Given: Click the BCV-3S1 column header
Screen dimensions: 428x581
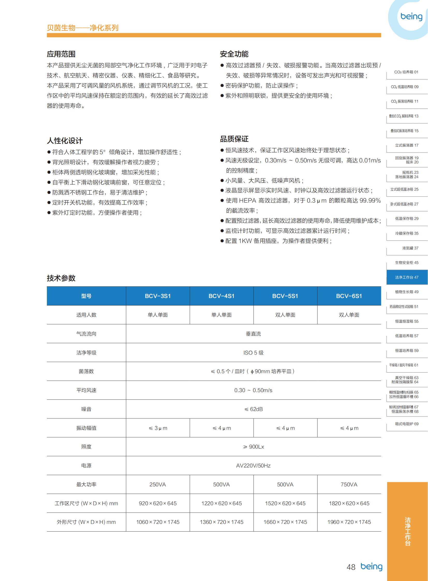Looking at the screenshot, I should point(158,296).
